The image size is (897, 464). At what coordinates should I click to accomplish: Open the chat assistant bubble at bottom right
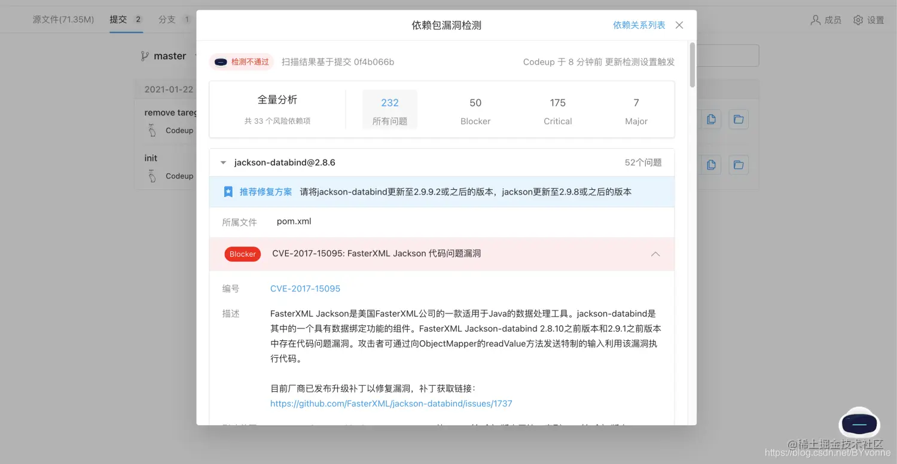859,423
